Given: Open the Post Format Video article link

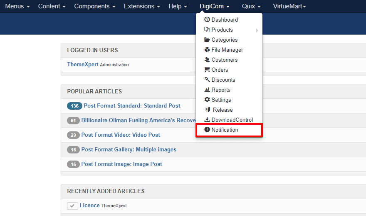Looking at the screenshot, I should tap(121, 135).
